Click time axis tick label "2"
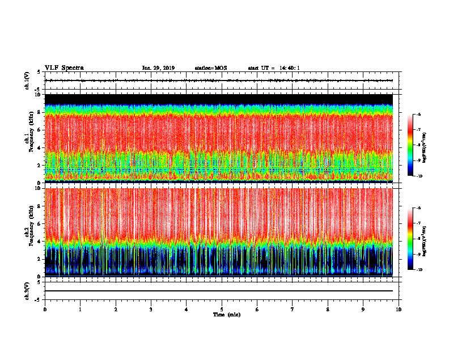Image resolution: width=449 pixels, height=347 pixels. click(116, 310)
